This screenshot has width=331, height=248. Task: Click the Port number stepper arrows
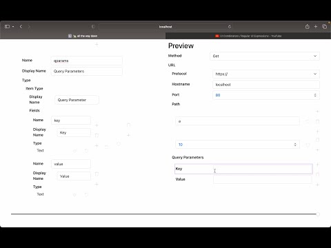click(315, 95)
